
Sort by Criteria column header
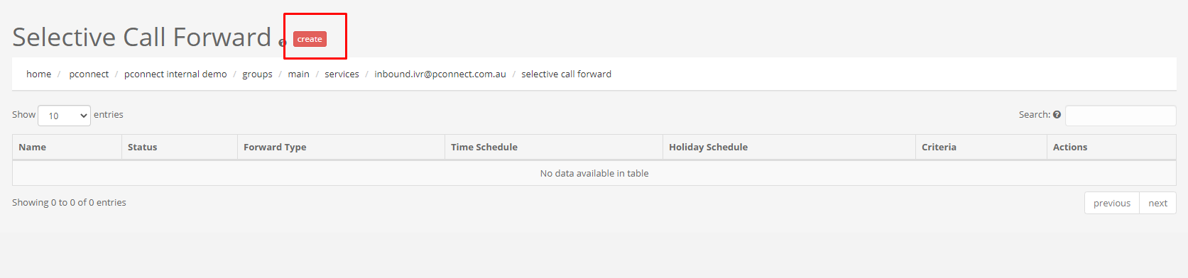pos(981,147)
